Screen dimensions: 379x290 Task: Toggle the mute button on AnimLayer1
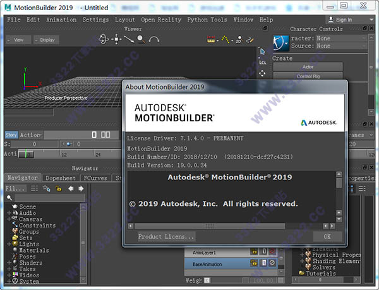[272, 252]
